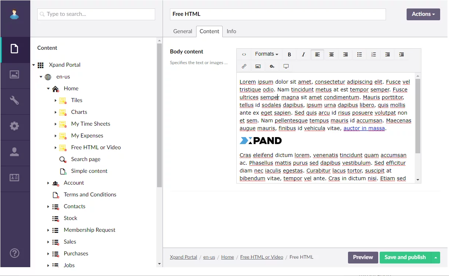The image size is (449, 276).
Task: Click the search input field
Action: point(96,14)
